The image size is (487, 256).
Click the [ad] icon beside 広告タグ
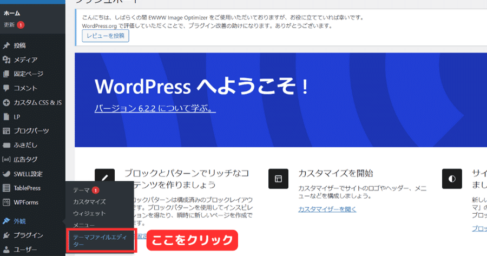tap(6, 159)
